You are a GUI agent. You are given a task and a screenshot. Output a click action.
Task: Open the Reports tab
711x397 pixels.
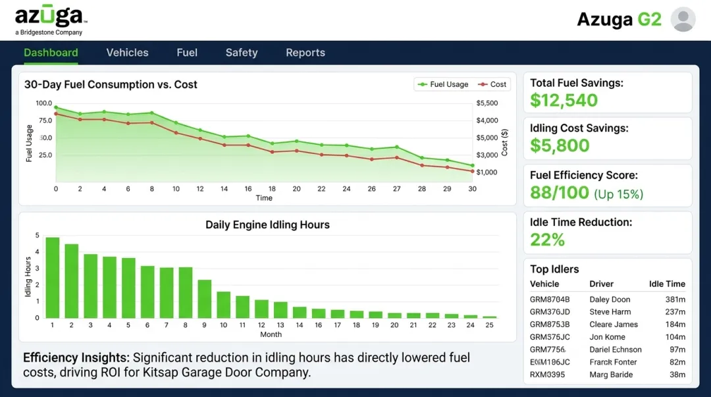click(305, 53)
